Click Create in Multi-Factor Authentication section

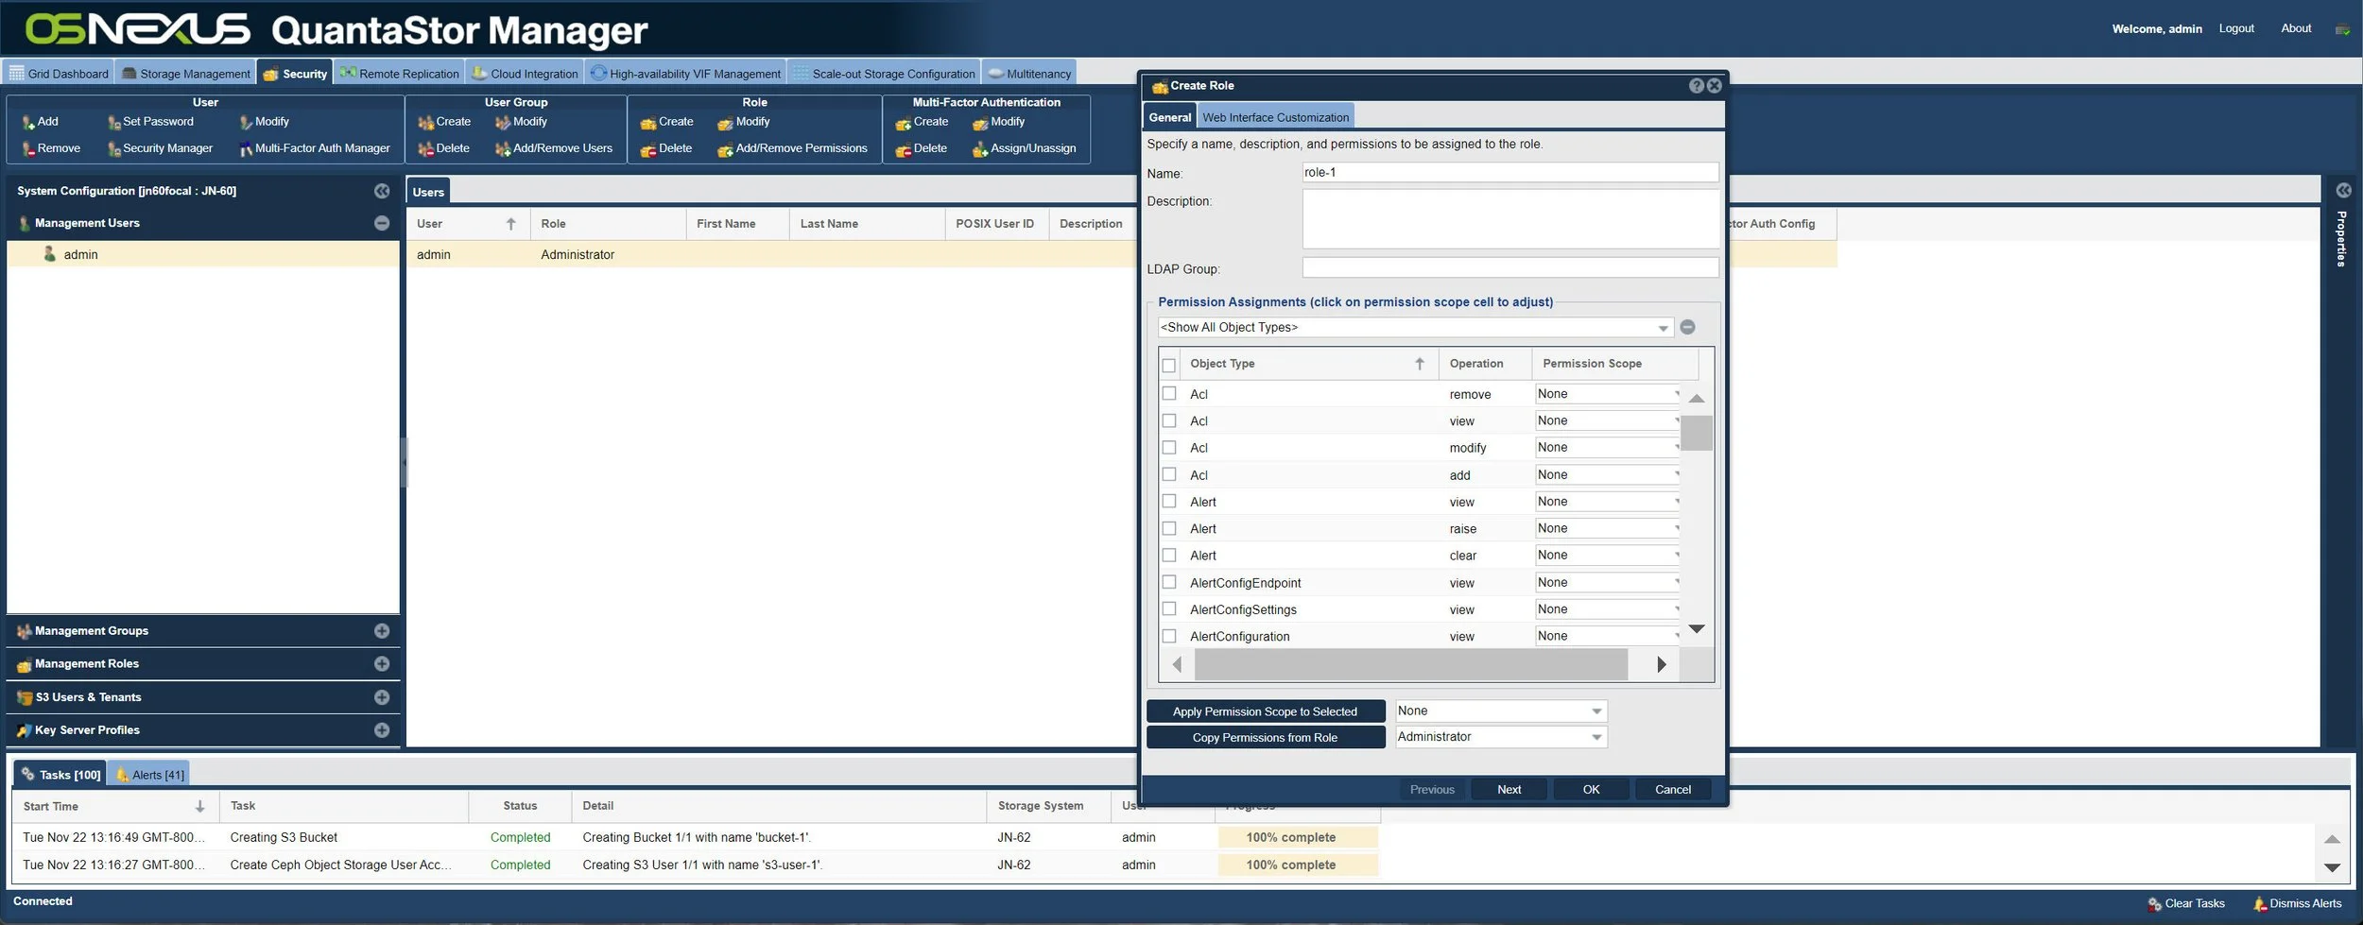point(922,122)
